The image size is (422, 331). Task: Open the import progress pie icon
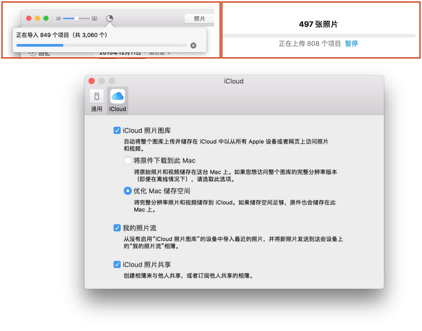pyautogui.click(x=109, y=19)
